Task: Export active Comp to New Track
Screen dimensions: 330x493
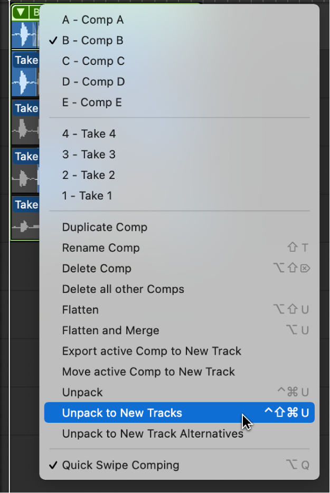Action: pyautogui.click(x=152, y=351)
